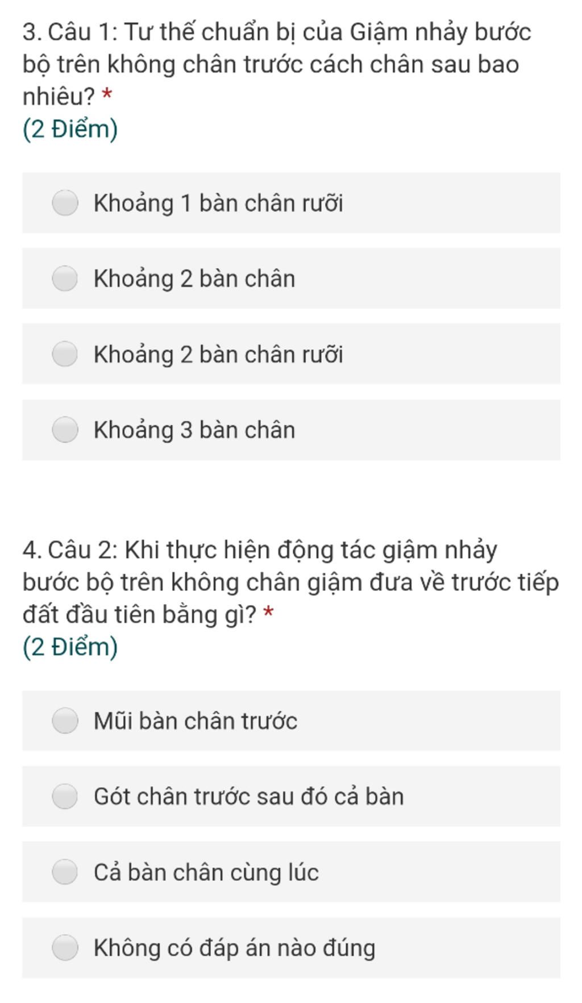This screenshot has height=1003, width=582.
Task: Pick the radio button for Khoảng 3 bàn chân
Action: [65, 430]
